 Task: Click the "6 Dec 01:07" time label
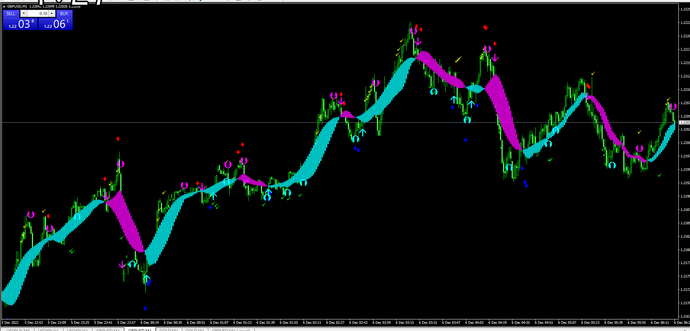219,322
